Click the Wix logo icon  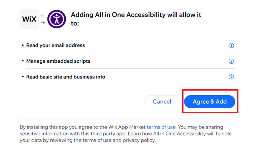(29, 19)
